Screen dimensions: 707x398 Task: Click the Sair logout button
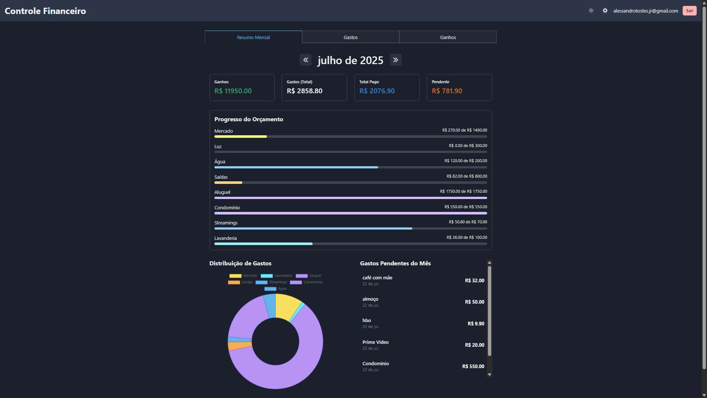[x=689, y=11]
